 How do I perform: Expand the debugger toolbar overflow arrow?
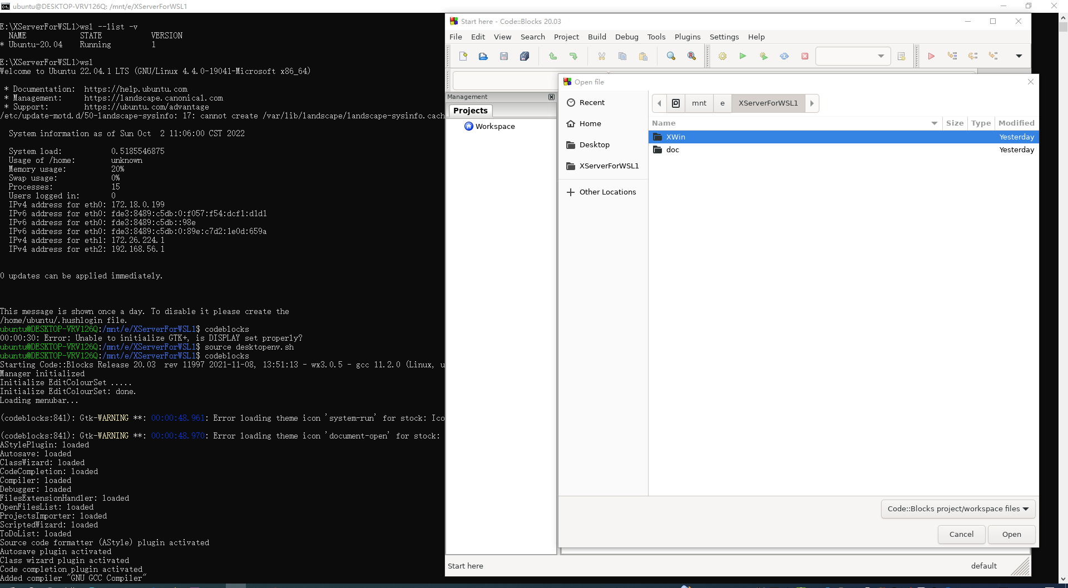[x=1019, y=56]
